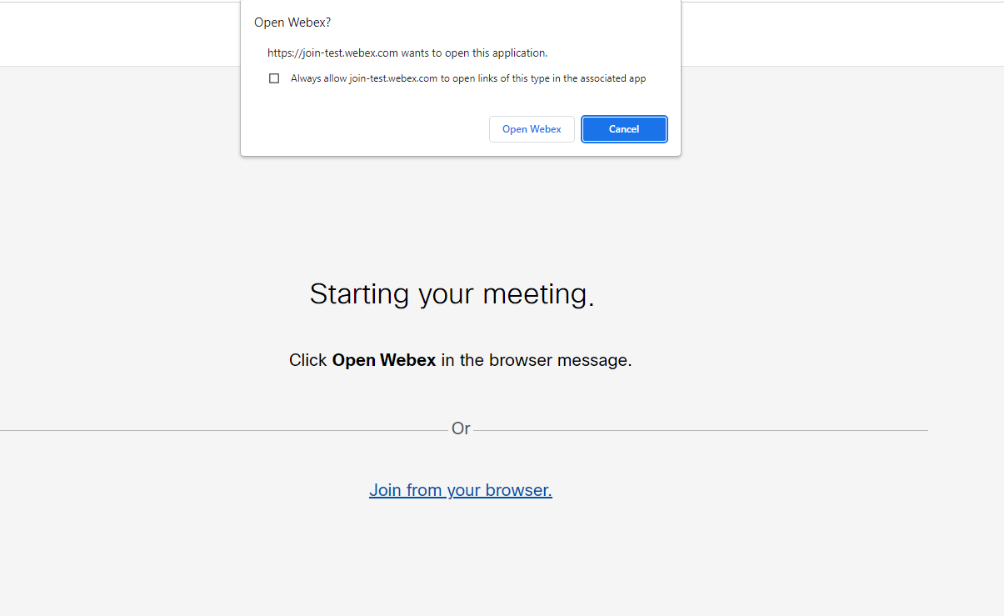The height and width of the screenshot is (616, 1004).
Task: Check the Always allow join-test.webex.com checkbox
Action: pyautogui.click(x=274, y=78)
